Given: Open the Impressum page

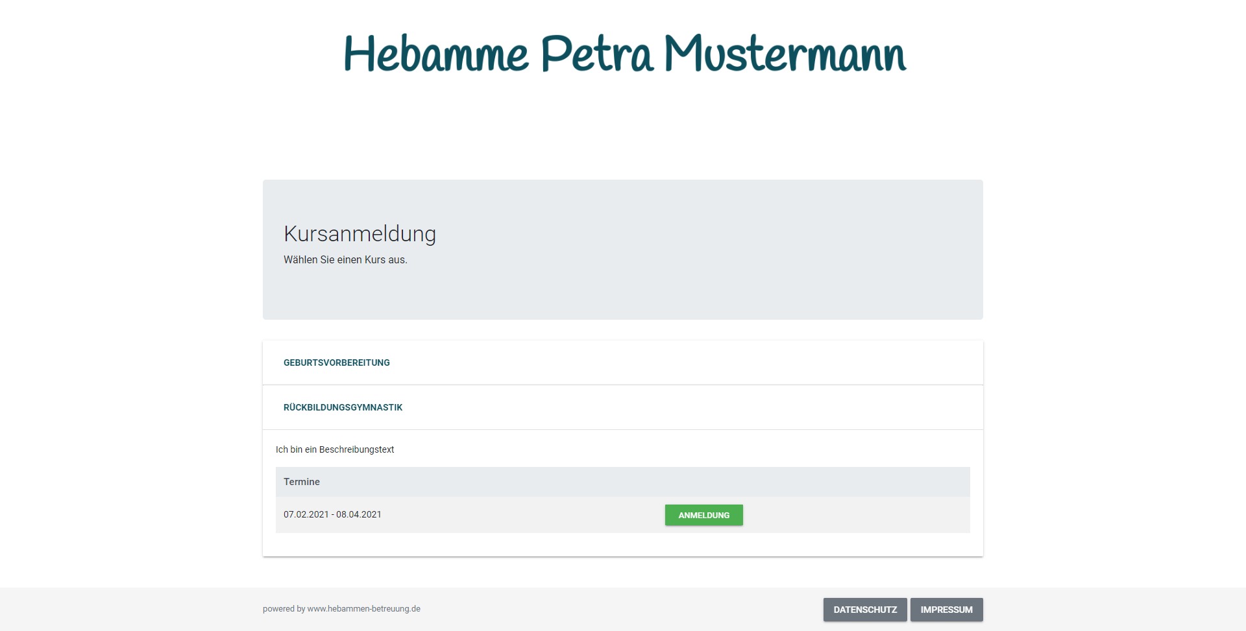Looking at the screenshot, I should pos(946,610).
